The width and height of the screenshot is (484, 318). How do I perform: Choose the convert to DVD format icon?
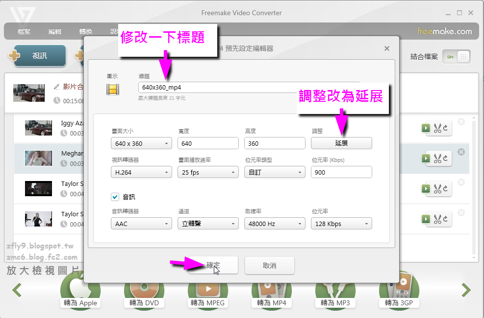pyautogui.click(x=144, y=295)
